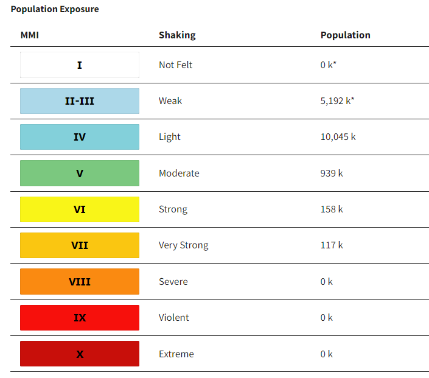Screen dimensions: 429x378
Task: Select the light blue II-III intensity box
Action: coord(80,101)
